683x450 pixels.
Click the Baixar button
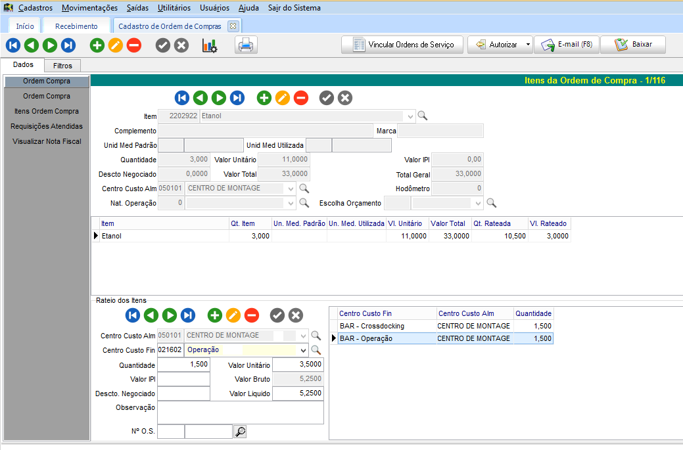pyautogui.click(x=633, y=45)
